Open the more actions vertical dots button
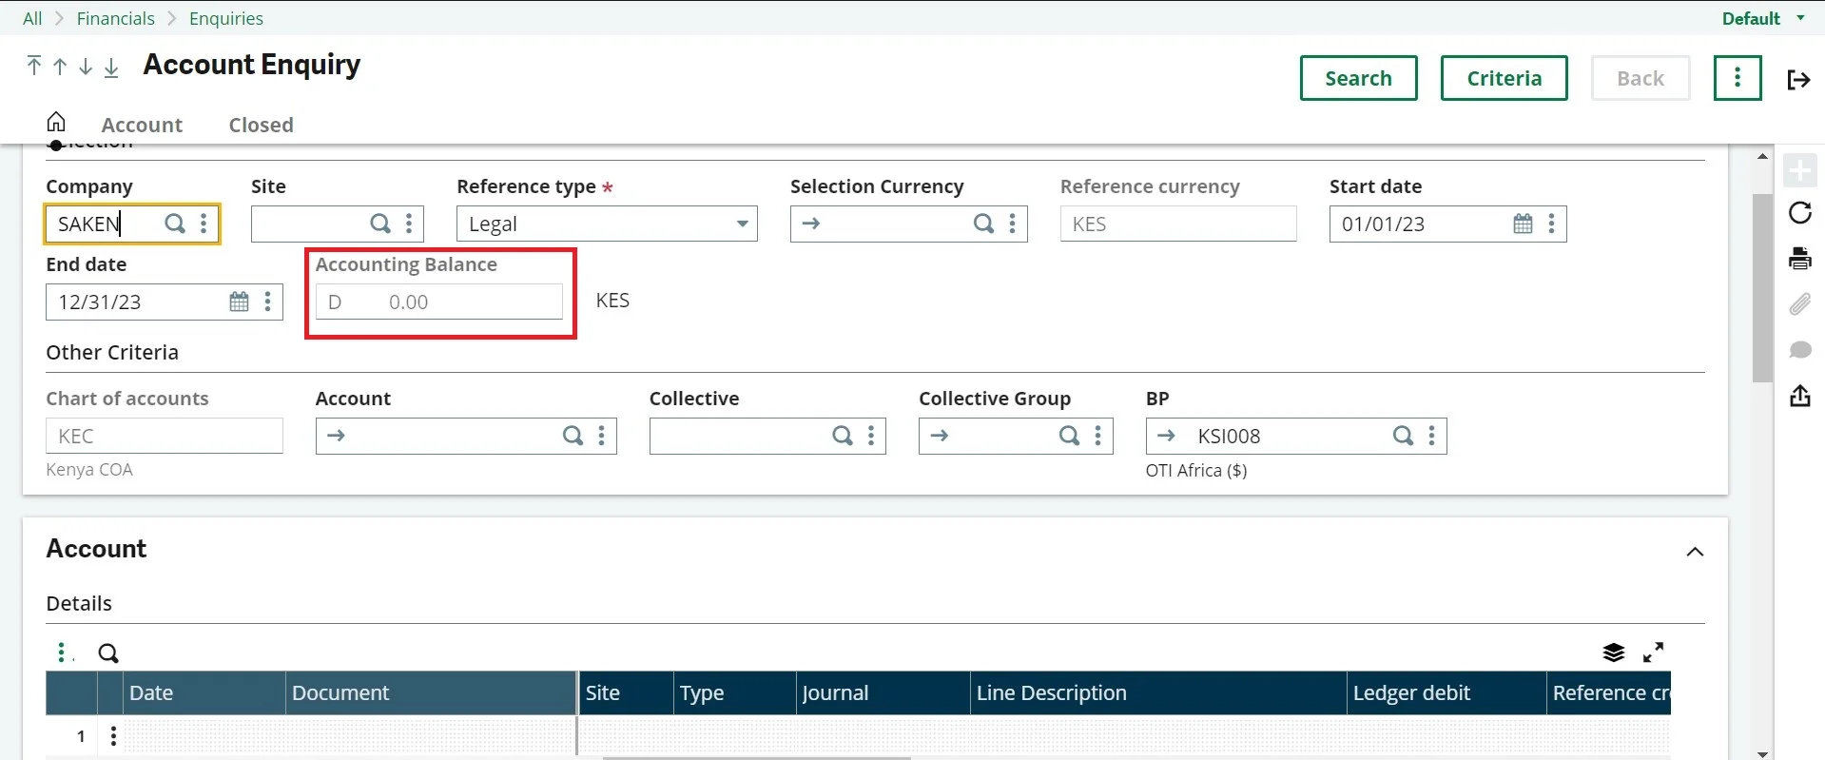Screen dimensions: 1825x760 [1738, 78]
